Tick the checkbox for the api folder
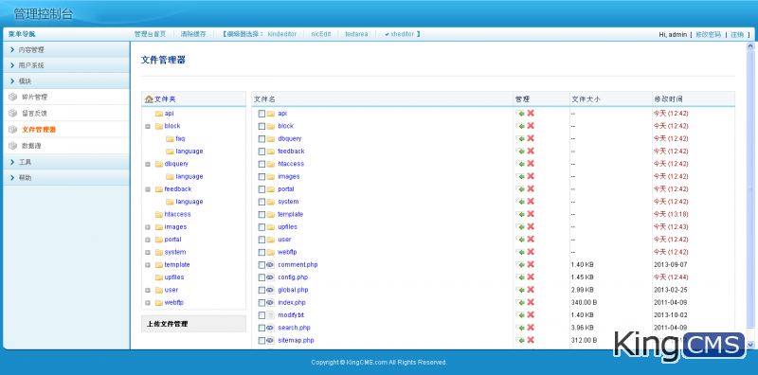This screenshot has height=375, width=758. click(262, 114)
